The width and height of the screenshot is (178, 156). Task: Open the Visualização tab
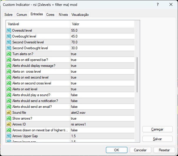(x=80, y=15)
